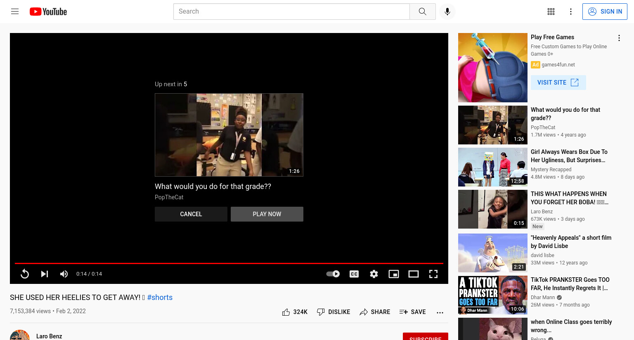Open TikTok Prankster Dhar Mann thumbnail
The width and height of the screenshot is (634, 340).
click(493, 295)
